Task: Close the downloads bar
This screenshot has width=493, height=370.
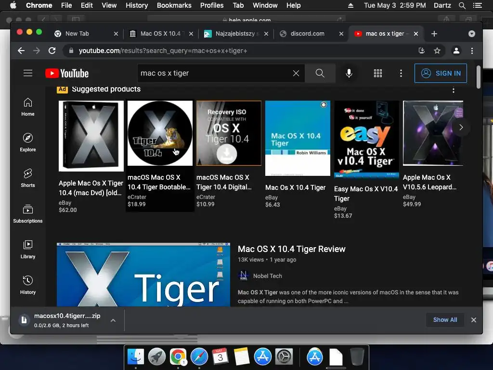Action: 474,320
